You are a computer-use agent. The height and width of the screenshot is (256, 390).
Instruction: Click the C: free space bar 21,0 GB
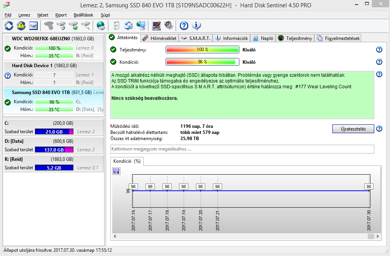(x=54, y=132)
